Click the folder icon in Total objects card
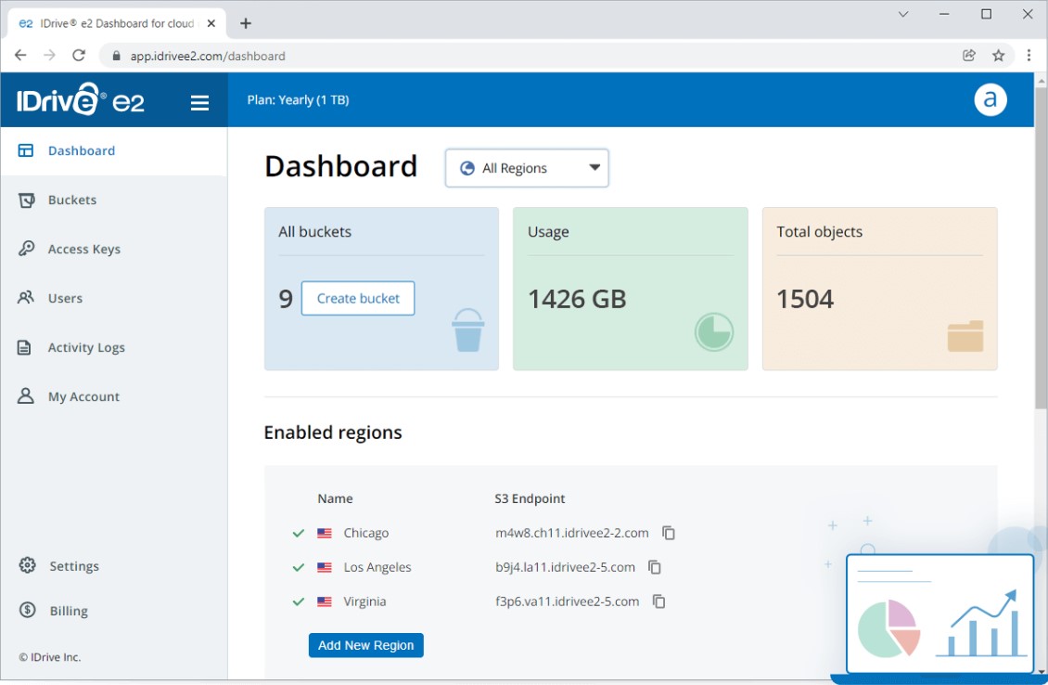Viewport: 1048px width, 685px height. (x=965, y=336)
